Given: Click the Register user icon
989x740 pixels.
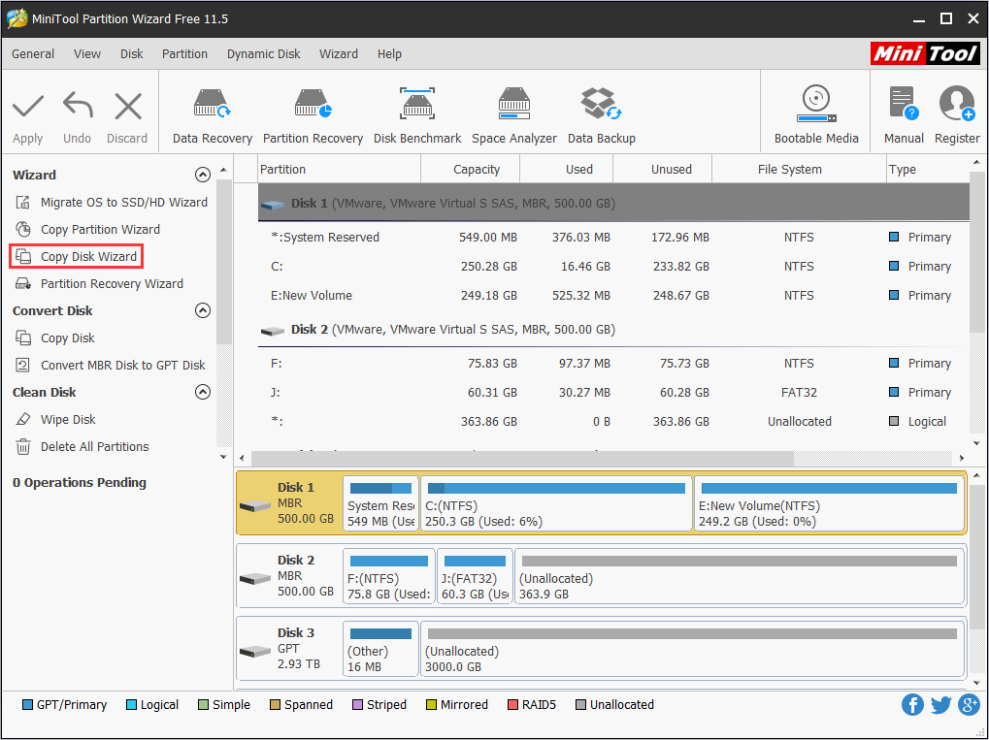Looking at the screenshot, I should tap(957, 104).
